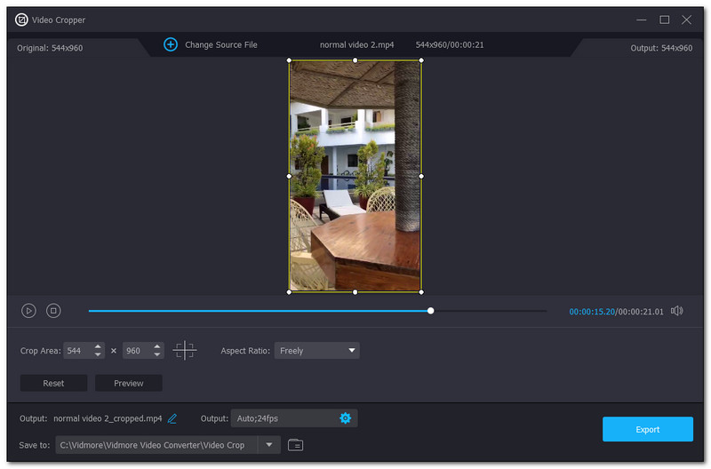The image size is (711, 469).
Task: Click the bottom-center crop handle
Action: tap(355, 292)
